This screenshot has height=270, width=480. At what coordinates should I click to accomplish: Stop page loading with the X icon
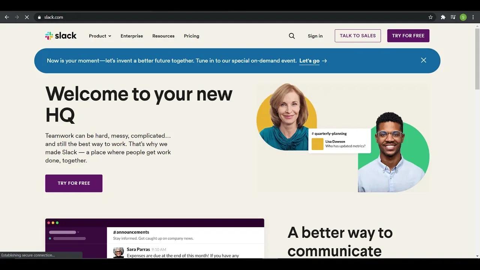[x=27, y=17]
